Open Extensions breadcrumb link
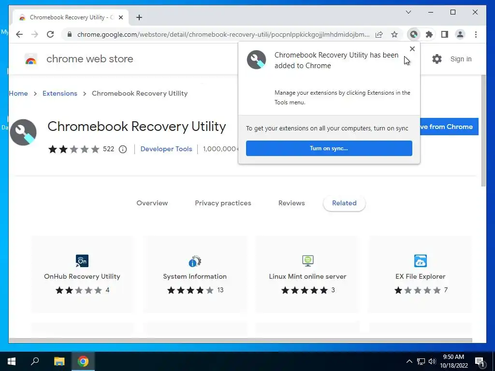 59,93
